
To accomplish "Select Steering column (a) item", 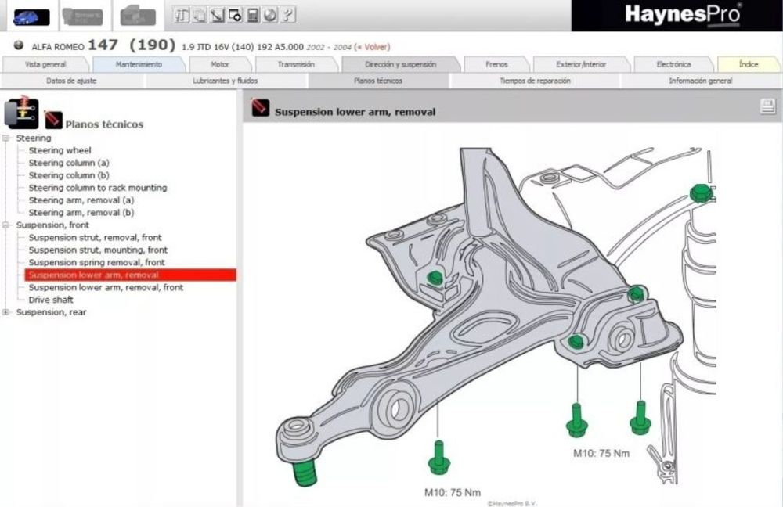I will click(69, 163).
